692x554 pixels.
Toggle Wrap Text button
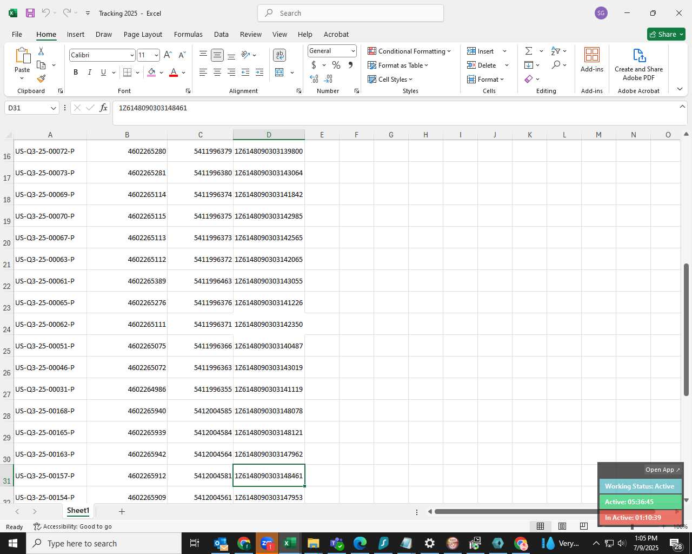pos(280,55)
